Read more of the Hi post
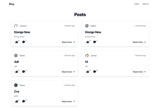Screen dimensions: 160x110 coord(139,72)
